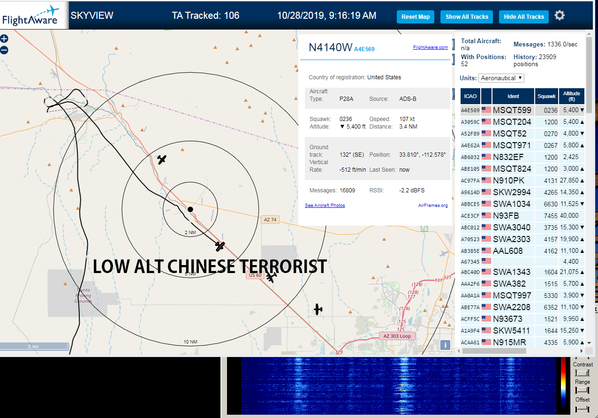This screenshot has height=418, width=598.
Task: Click the Hide All Tracks button
Action: click(524, 16)
